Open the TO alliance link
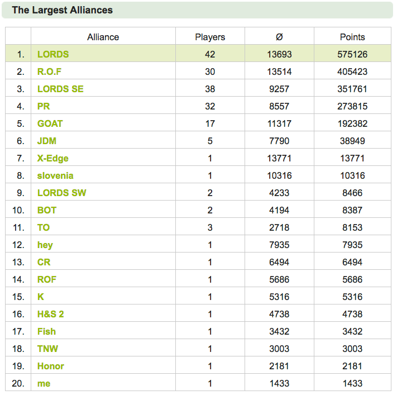Viewport: 397px width, 395px height. click(44, 227)
